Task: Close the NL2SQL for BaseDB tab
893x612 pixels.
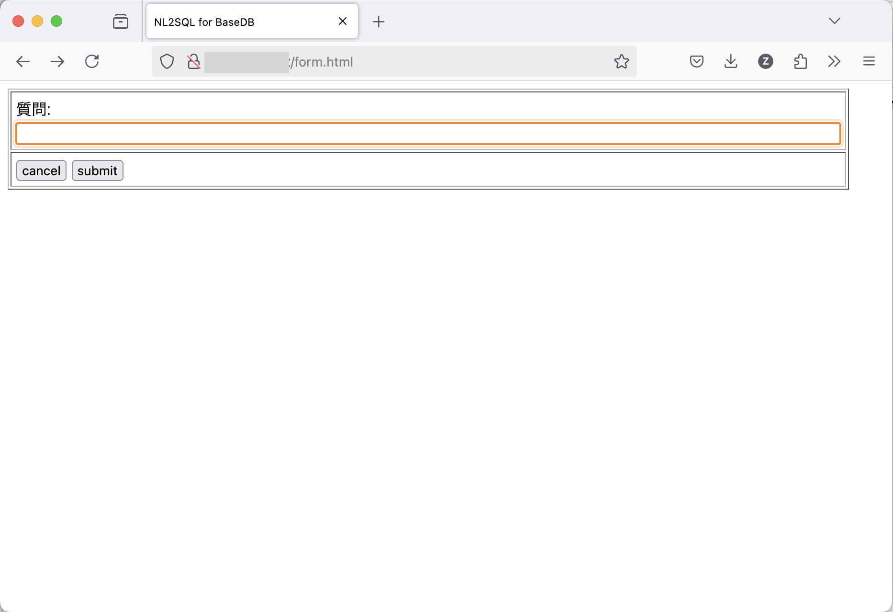Action: click(x=343, y=21)
